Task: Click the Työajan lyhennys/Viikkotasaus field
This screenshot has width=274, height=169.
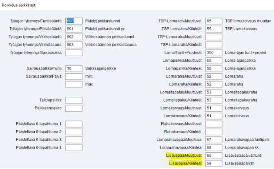Action: click(x=74, y=45)
